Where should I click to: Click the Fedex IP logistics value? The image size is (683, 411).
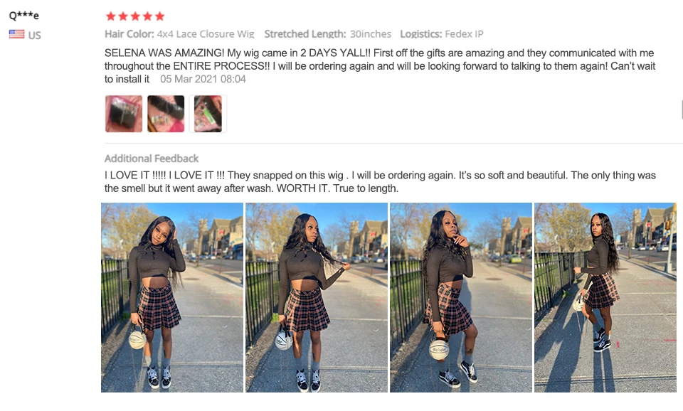(x=464, y=34)
